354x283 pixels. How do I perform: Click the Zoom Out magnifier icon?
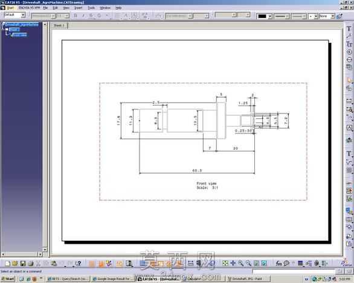click(x=248, y=263)
